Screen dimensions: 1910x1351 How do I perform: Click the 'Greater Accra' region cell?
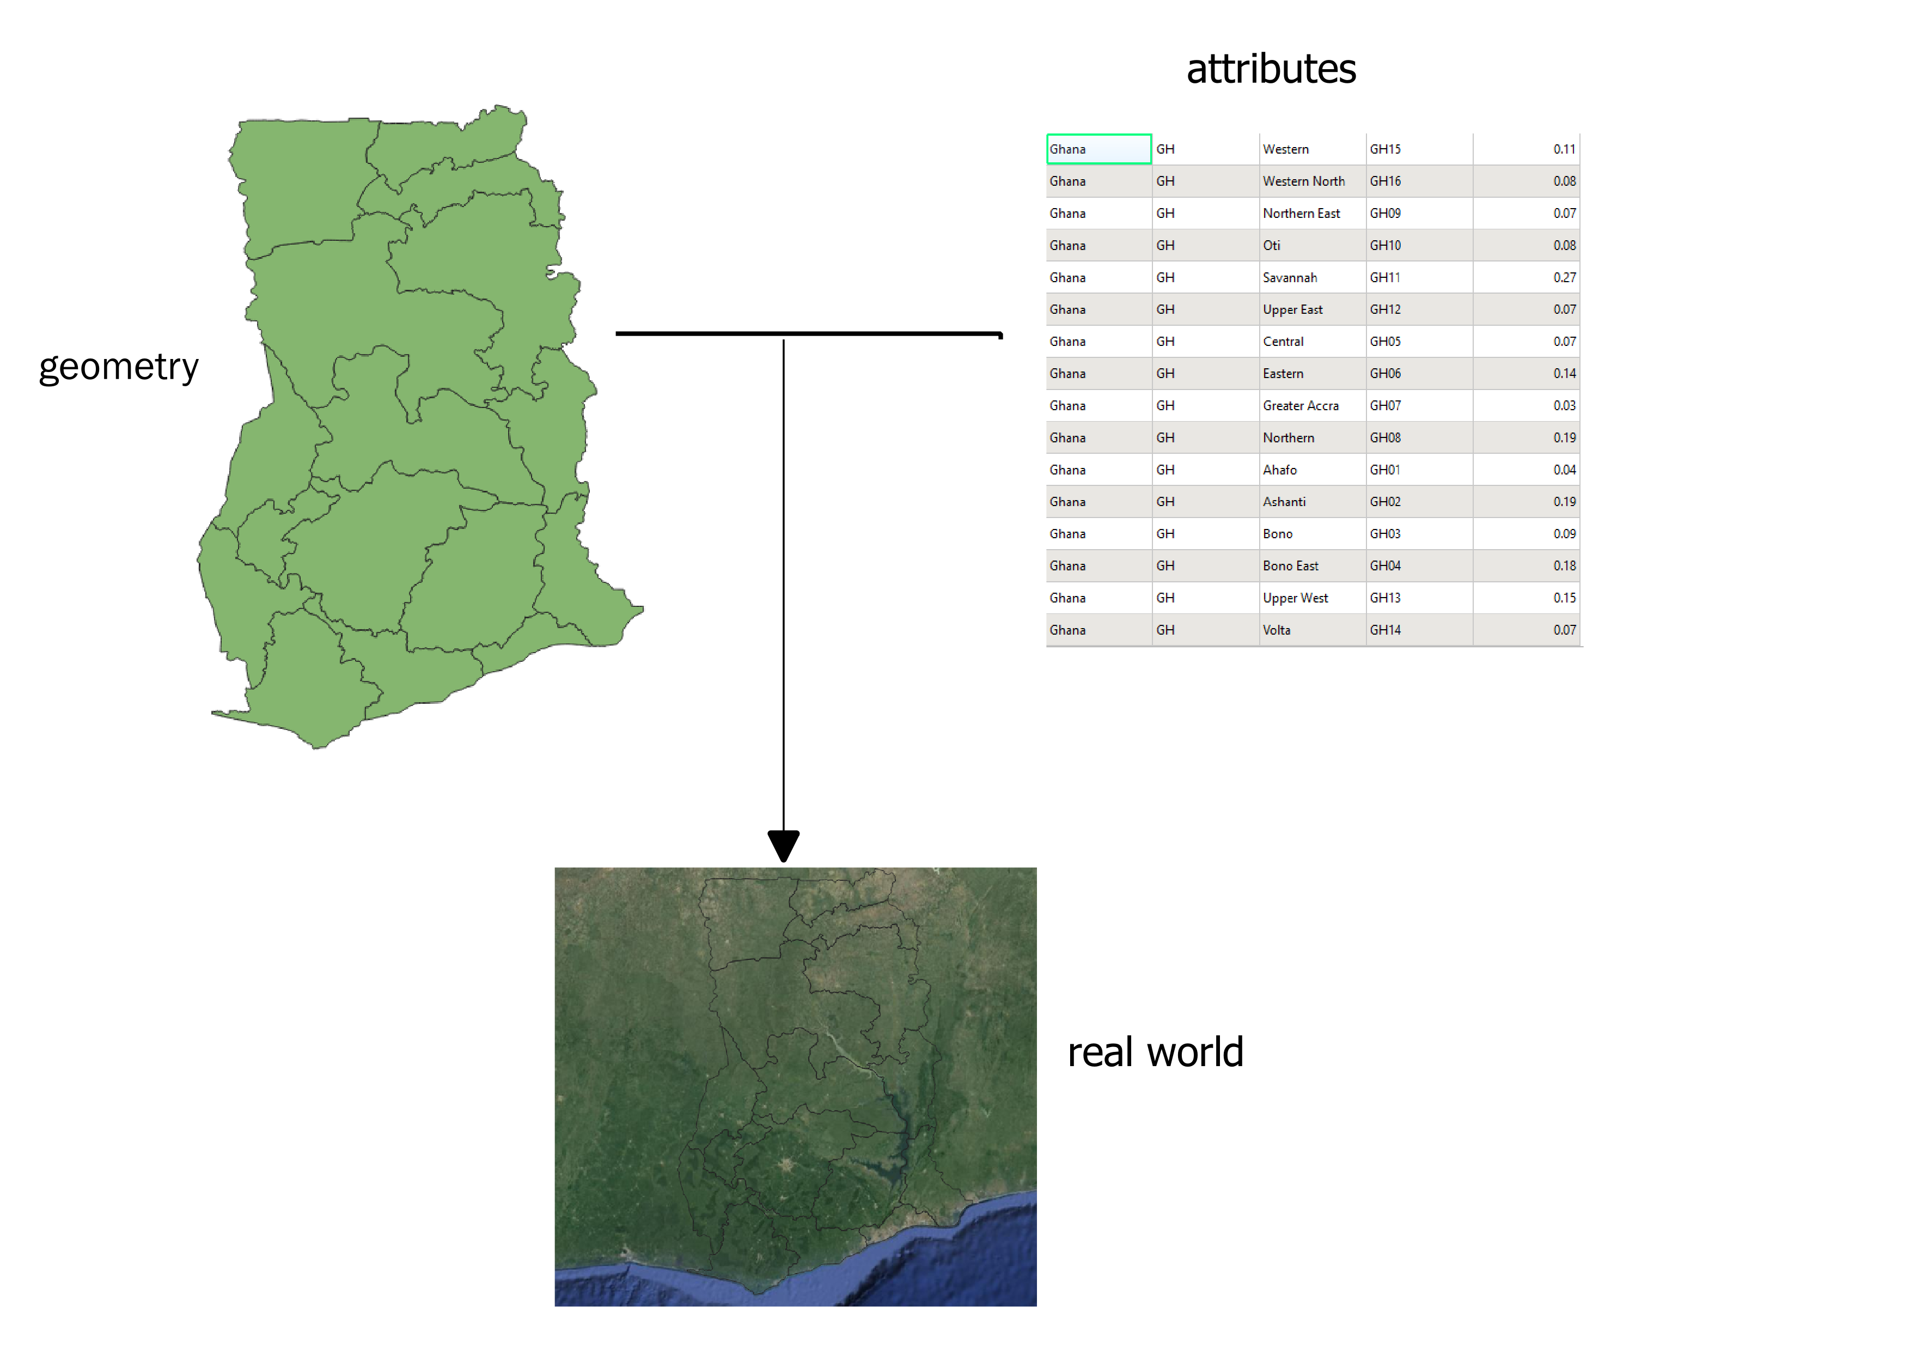(x=1312, y=405)
